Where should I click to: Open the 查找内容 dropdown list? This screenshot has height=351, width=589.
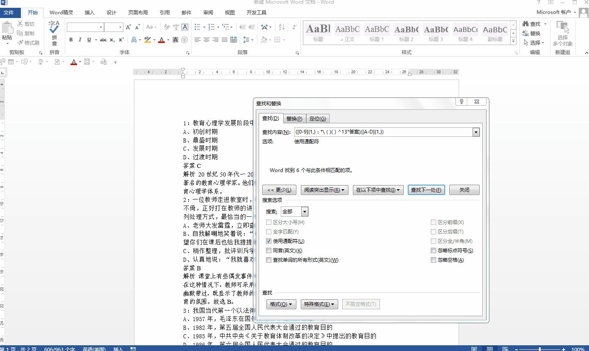(475, 132)
